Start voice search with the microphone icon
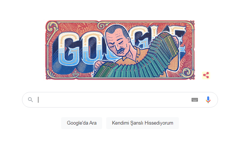 [x=208, y=100]
